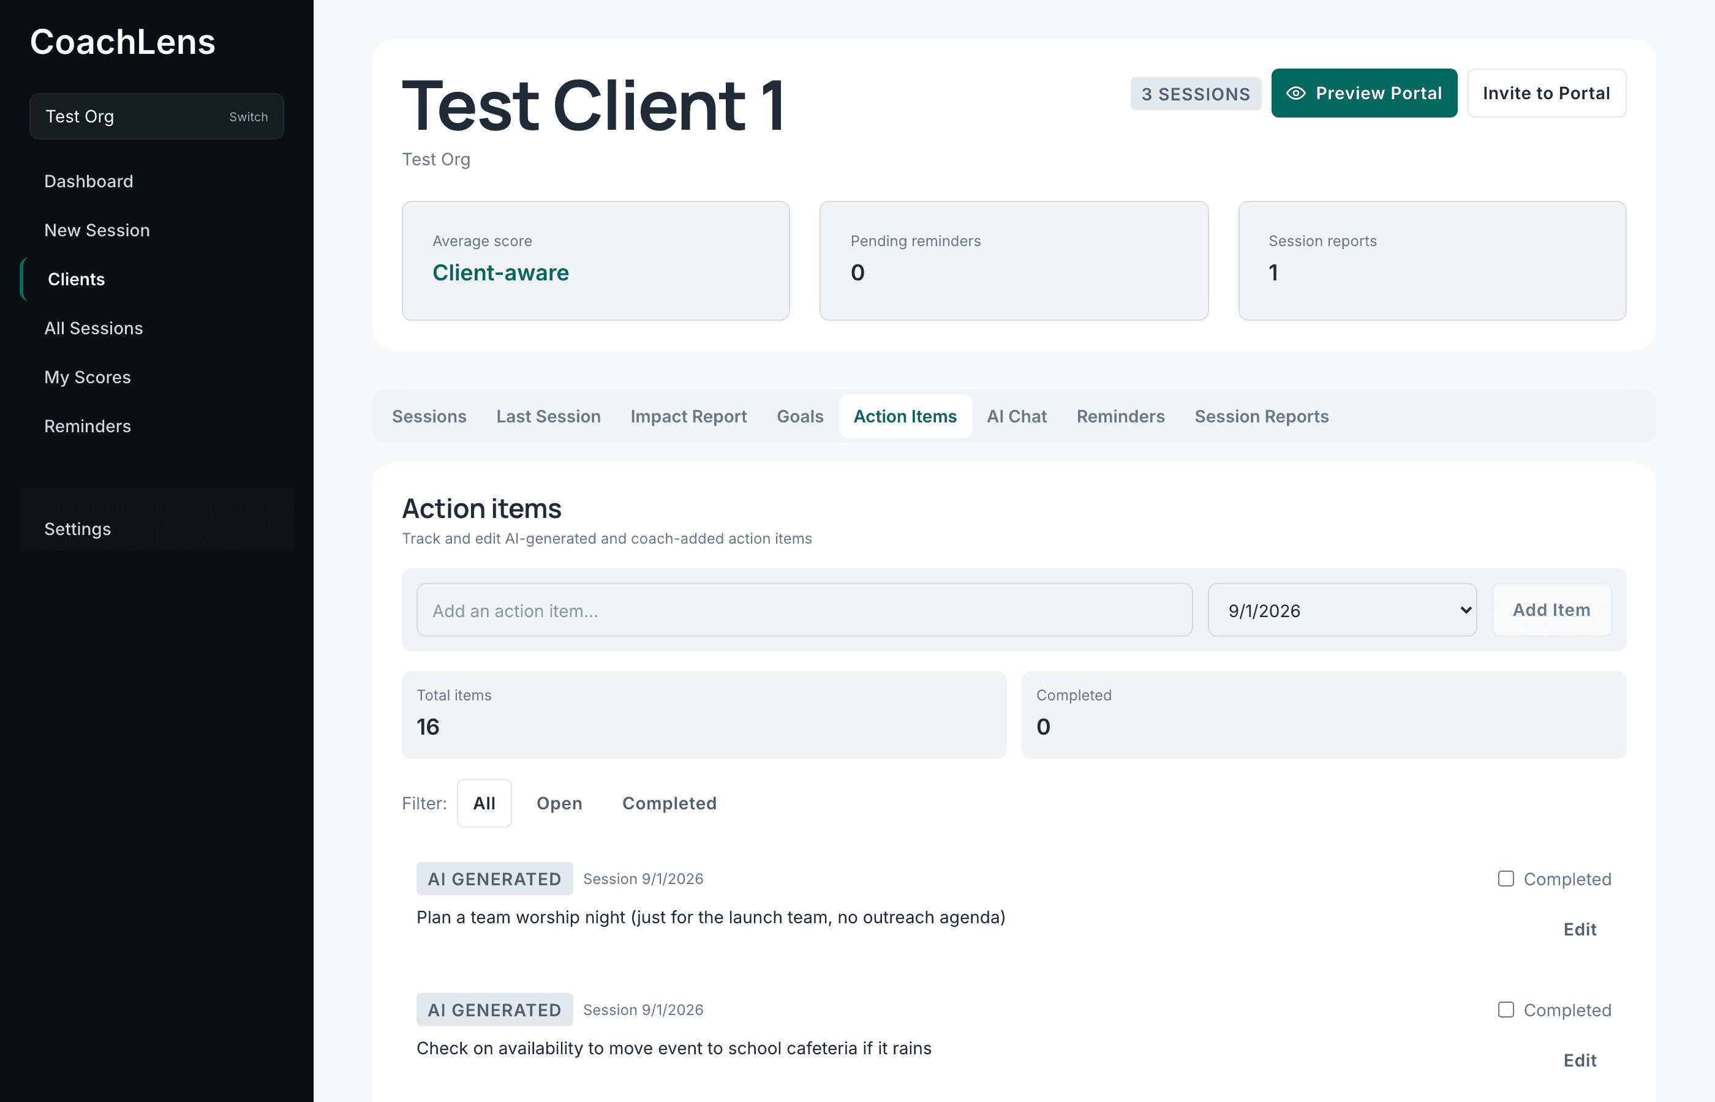Open the AI Chat tab

1016,416
